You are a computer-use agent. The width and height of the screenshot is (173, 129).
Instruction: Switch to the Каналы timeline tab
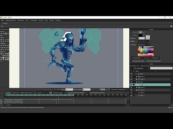coord(8,93)
